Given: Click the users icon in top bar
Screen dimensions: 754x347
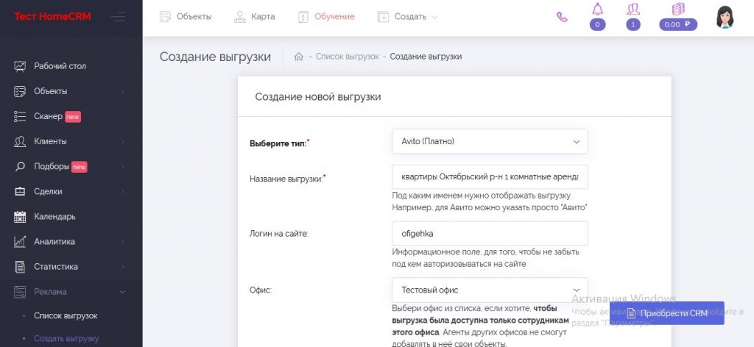Looking at the screenshot, I should coord(633,10).
